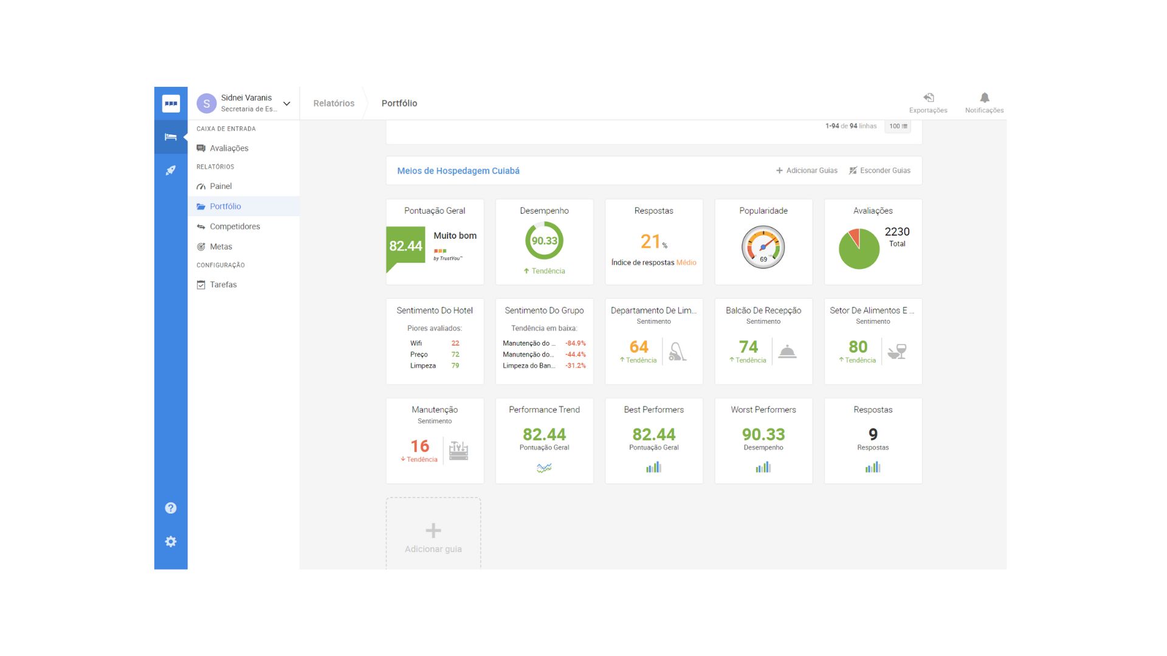The image size is (1167, 656).
Task: Click the Avaliações pie chart
Action: point(859,249)
